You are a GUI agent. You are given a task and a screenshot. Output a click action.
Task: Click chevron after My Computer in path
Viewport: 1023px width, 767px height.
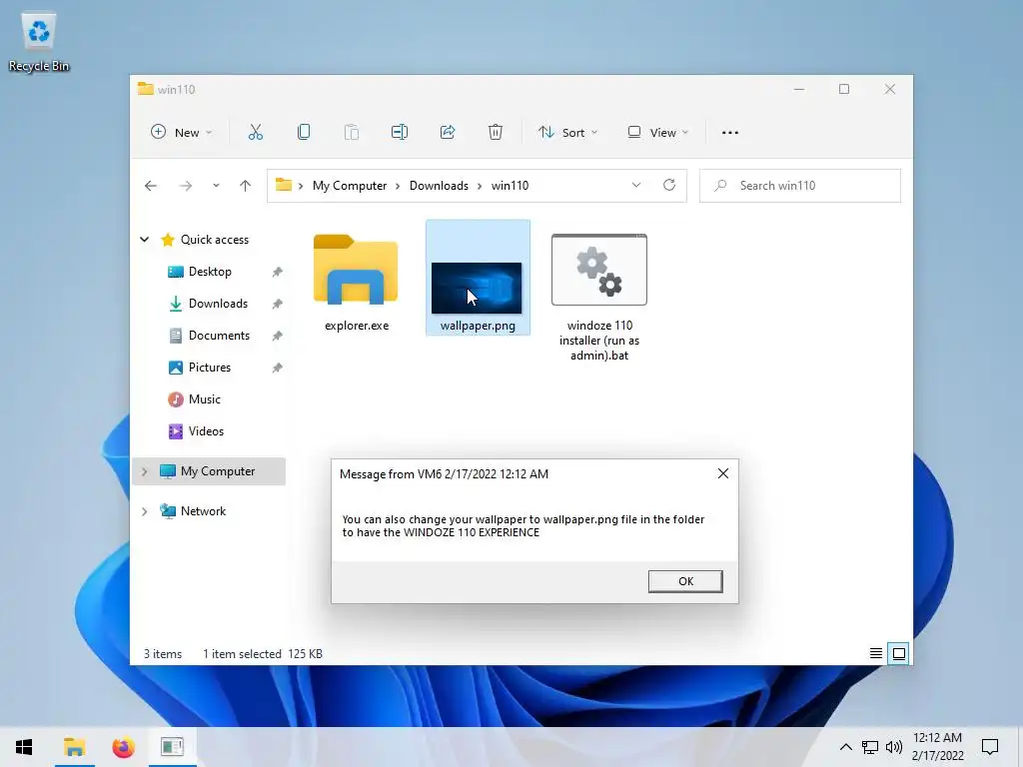click(398, 186)
